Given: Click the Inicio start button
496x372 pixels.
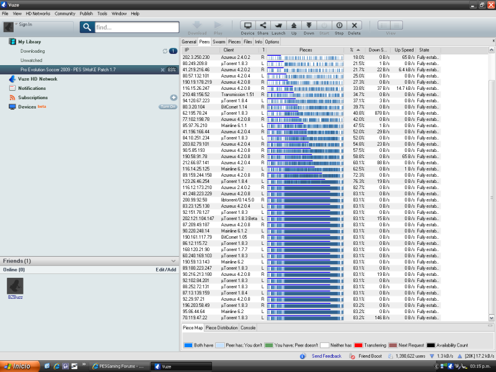Looking at the screenshot, I should (x=20, y=366).
